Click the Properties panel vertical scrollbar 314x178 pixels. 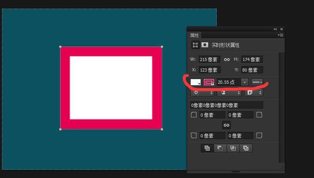tap(282, 107)
